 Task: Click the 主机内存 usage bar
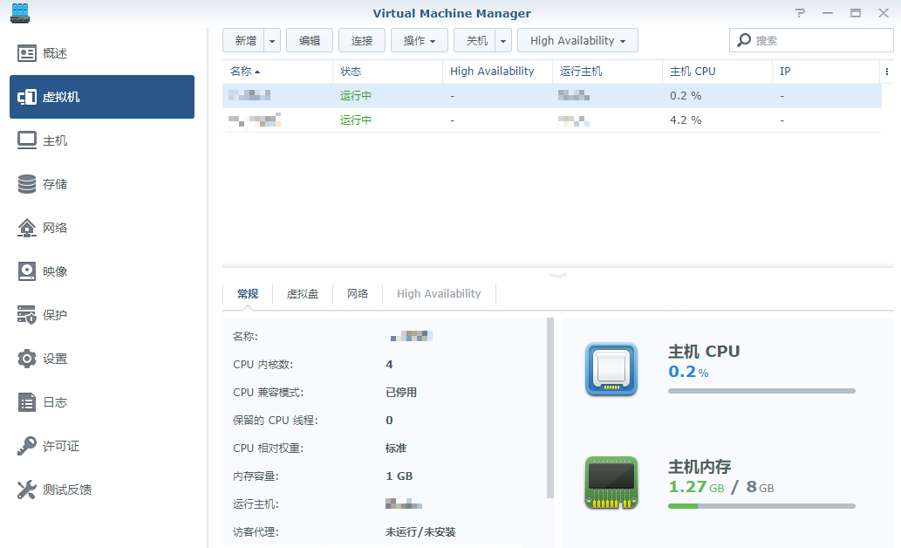tap(761, 506)
